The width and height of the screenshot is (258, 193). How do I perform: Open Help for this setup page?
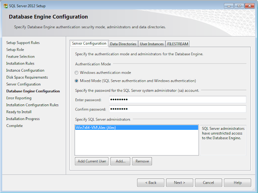coord(237,183)
